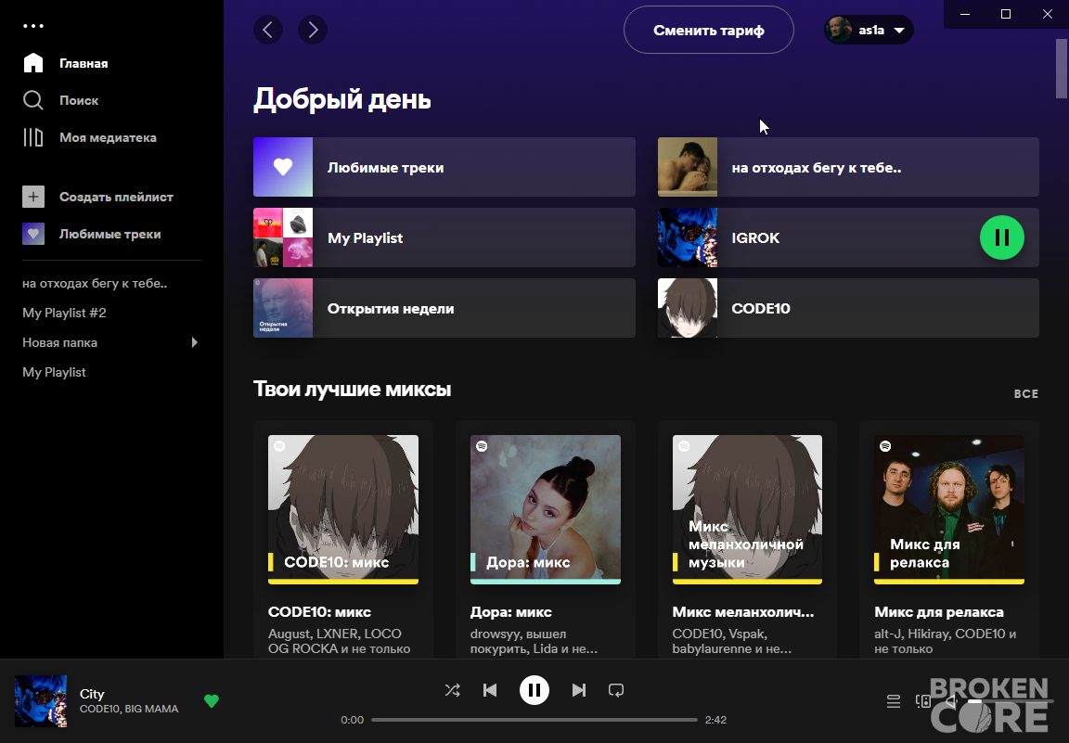Viewport: 1069px width, 743px height.
Task: Go back with the left arrow button
Action: (x=268, y=30)
